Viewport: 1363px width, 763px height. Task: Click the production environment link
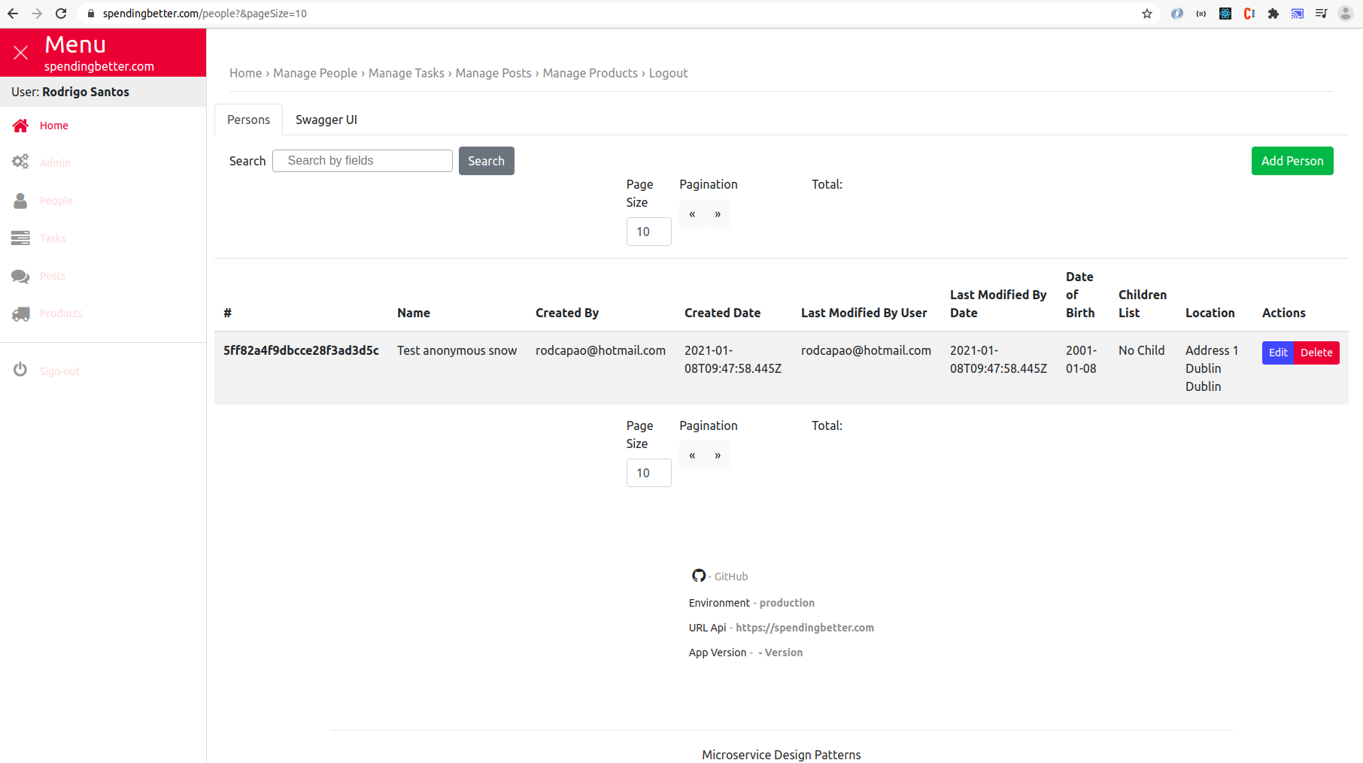(787, 603)
